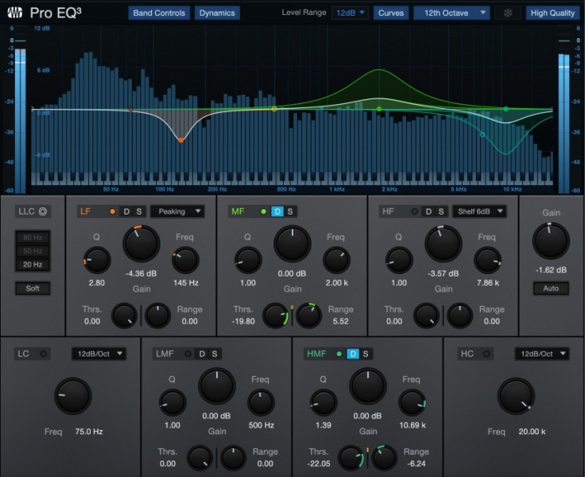Click the LF Gain knob at -4.36 dB

[x=141, y=244]
